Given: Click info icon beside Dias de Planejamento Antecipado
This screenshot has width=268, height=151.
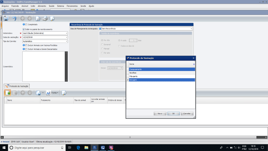Looking at the screenshot, I should tap(100, 29).
